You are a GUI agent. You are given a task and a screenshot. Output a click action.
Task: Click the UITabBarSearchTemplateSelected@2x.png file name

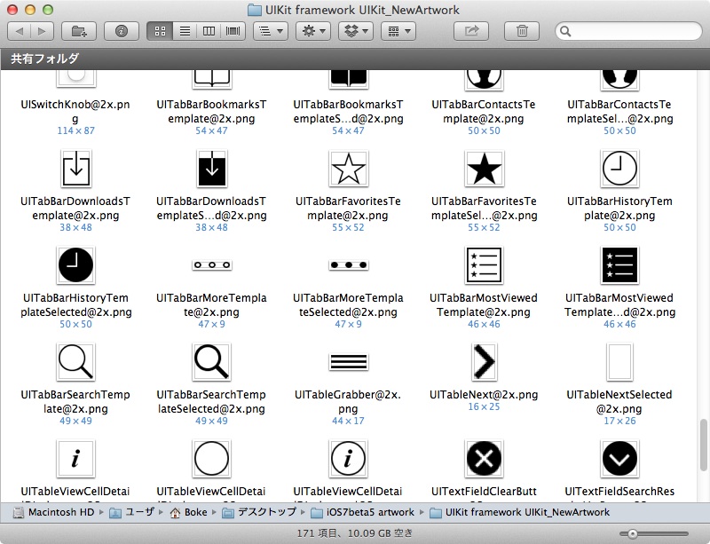pos(211,401)
